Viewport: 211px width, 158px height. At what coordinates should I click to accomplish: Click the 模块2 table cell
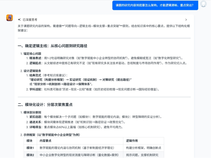pyautogui.click(x=30, y=155)
